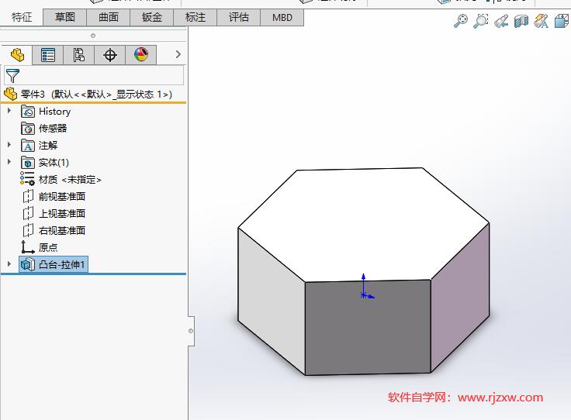The height and width of the screenshot is (420, 571).
Task: Click the 凸台-拉伸1 extrude feature icon
Action: coord(28,264)
